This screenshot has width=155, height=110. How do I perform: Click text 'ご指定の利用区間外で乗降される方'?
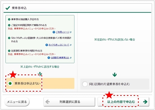29,25
